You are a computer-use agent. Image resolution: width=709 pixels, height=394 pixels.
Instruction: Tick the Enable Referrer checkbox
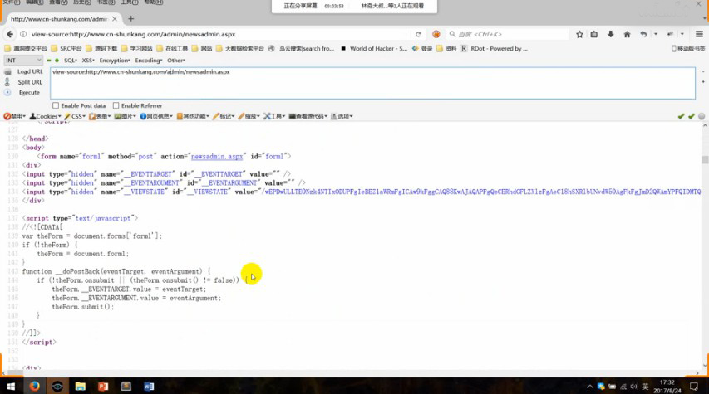tap(116, 106)
